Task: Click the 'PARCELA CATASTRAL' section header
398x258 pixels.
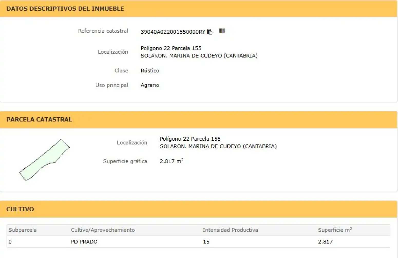Action: click(x=39, y=119)
